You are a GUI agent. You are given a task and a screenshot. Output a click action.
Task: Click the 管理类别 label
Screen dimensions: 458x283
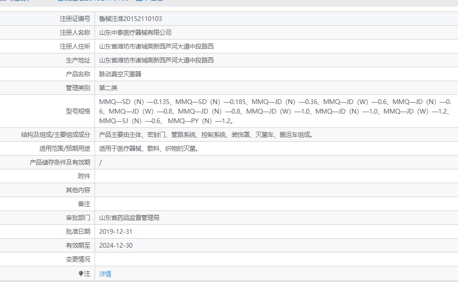pos(78,88)
